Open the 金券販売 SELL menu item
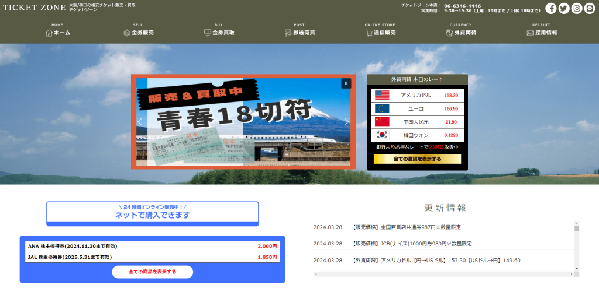This screenshot has width=599, height=288. coord(138,33)
